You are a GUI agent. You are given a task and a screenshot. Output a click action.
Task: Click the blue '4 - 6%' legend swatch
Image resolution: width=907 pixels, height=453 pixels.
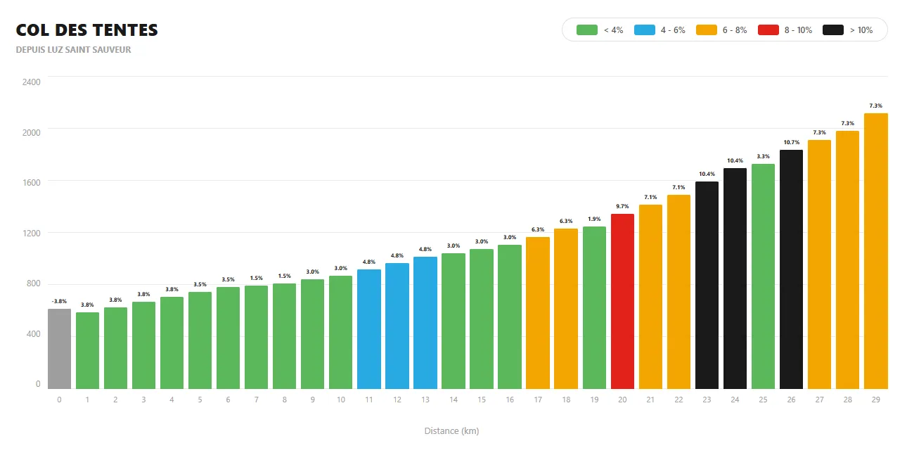645,30
